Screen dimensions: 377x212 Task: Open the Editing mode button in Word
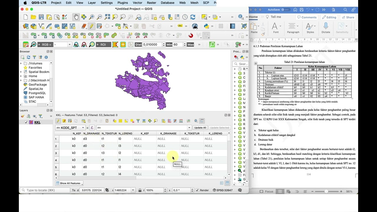(x=329, y=17)
